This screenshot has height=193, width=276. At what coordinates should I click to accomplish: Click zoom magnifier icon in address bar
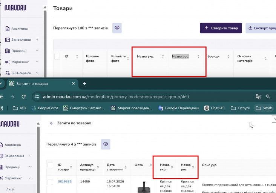point(268,96)
